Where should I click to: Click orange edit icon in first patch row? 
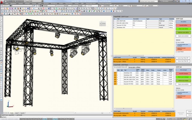[x=115, y=73]
